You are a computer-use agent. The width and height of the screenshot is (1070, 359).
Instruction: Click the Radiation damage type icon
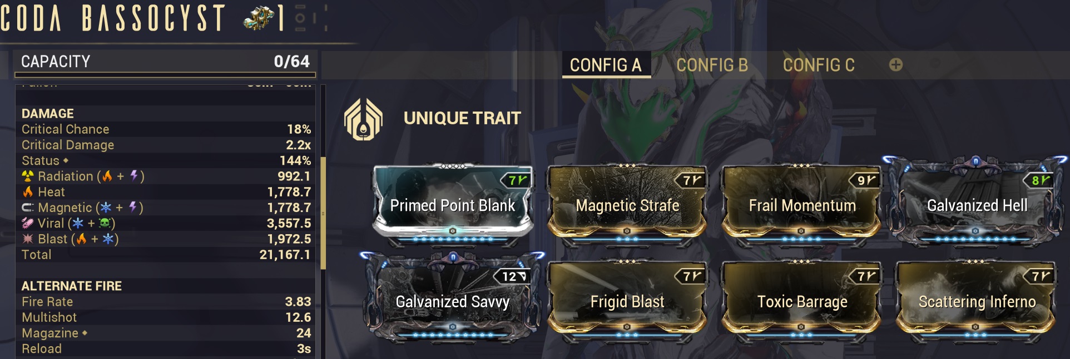coord(28,176)
